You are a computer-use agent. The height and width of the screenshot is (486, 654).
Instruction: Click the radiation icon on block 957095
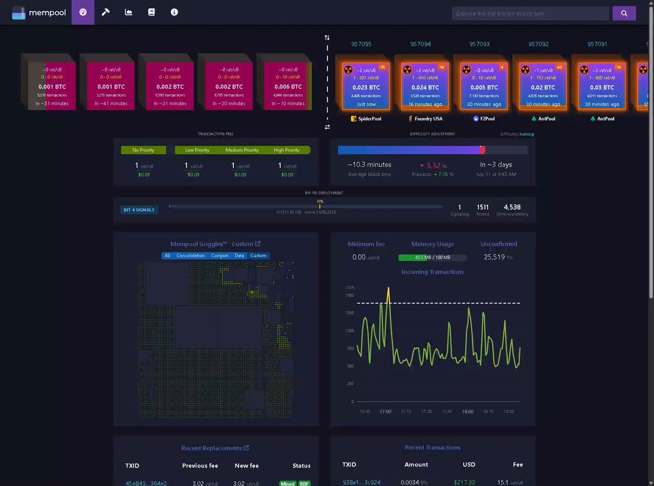[349, 70]
